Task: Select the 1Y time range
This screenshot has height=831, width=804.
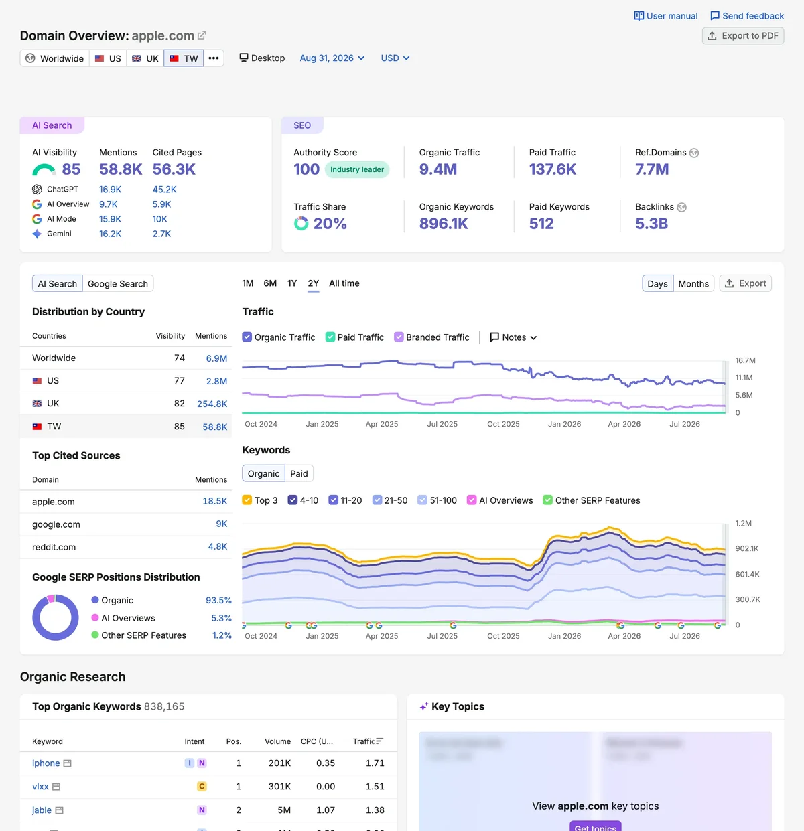Action: tap(292, 283)
